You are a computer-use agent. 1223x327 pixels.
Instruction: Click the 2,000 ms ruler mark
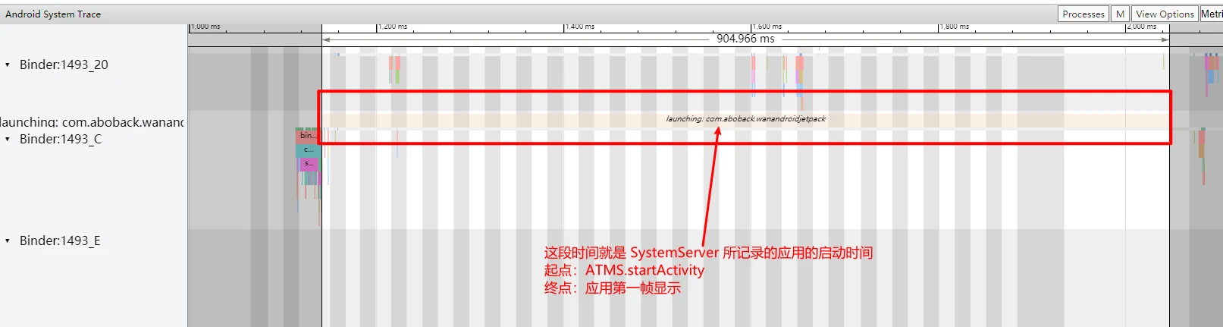[x=1141, y=27]
